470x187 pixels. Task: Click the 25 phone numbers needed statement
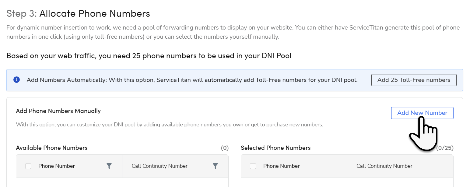(x=149, y=56)
